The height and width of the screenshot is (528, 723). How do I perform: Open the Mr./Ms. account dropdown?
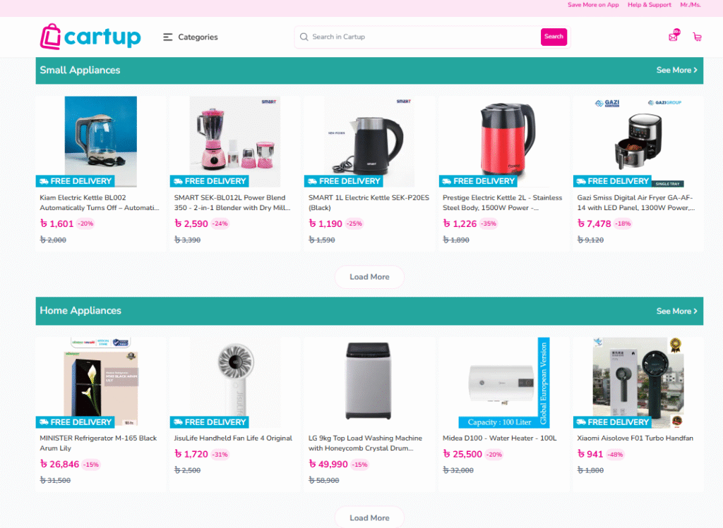pyautogui.click(x=691, y=5)
